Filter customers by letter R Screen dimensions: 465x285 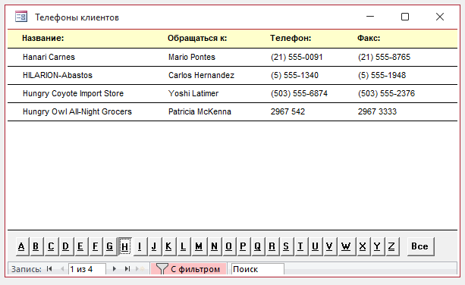coord(272,246)
